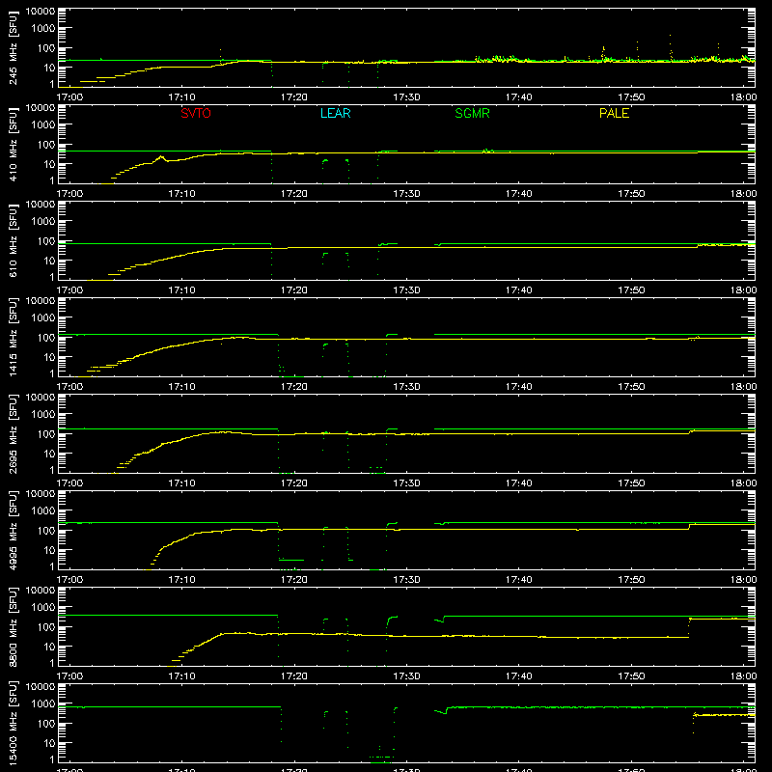Click the 245 MHz tallest yellow spike near 17:53

(x=670, y=46)
